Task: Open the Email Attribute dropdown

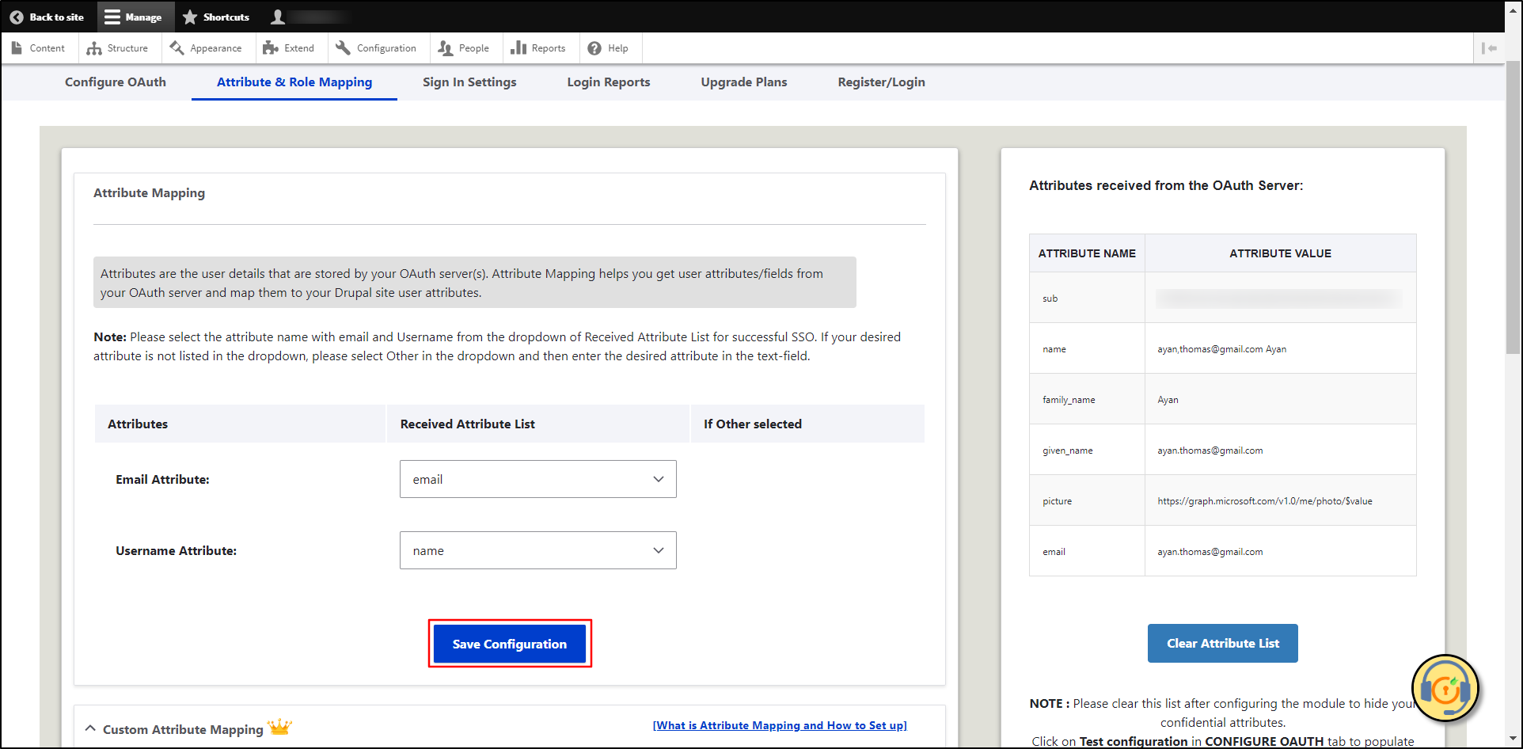Action: tap(537, 479)
